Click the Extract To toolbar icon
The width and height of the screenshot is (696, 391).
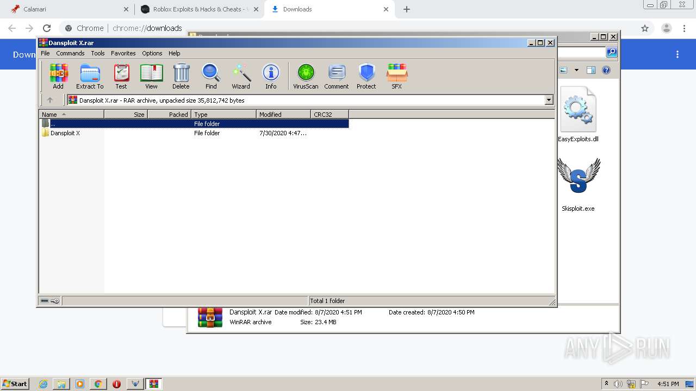coord(90,76)
